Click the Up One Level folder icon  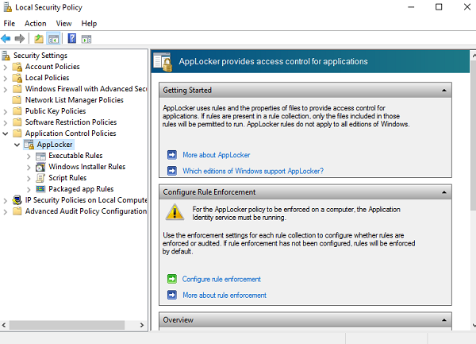pos(39,38)
